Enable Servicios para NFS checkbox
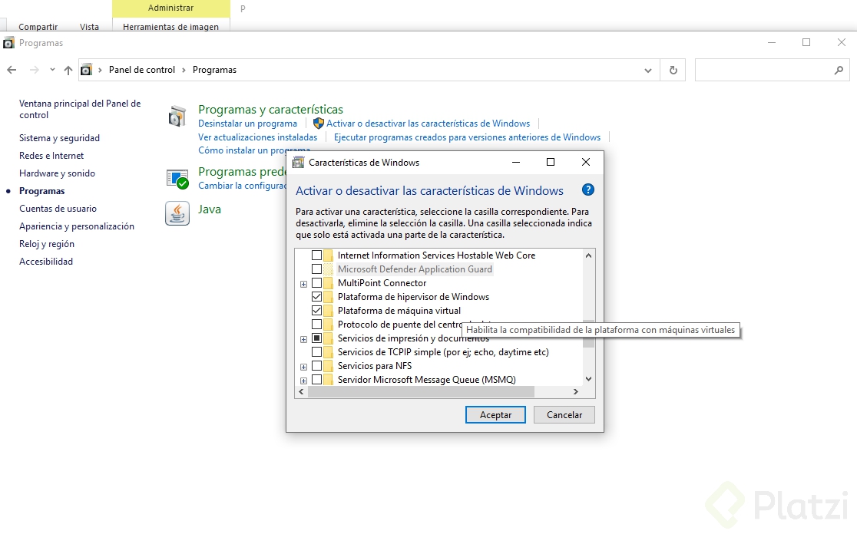857x534 pixels. coord(316,366)
